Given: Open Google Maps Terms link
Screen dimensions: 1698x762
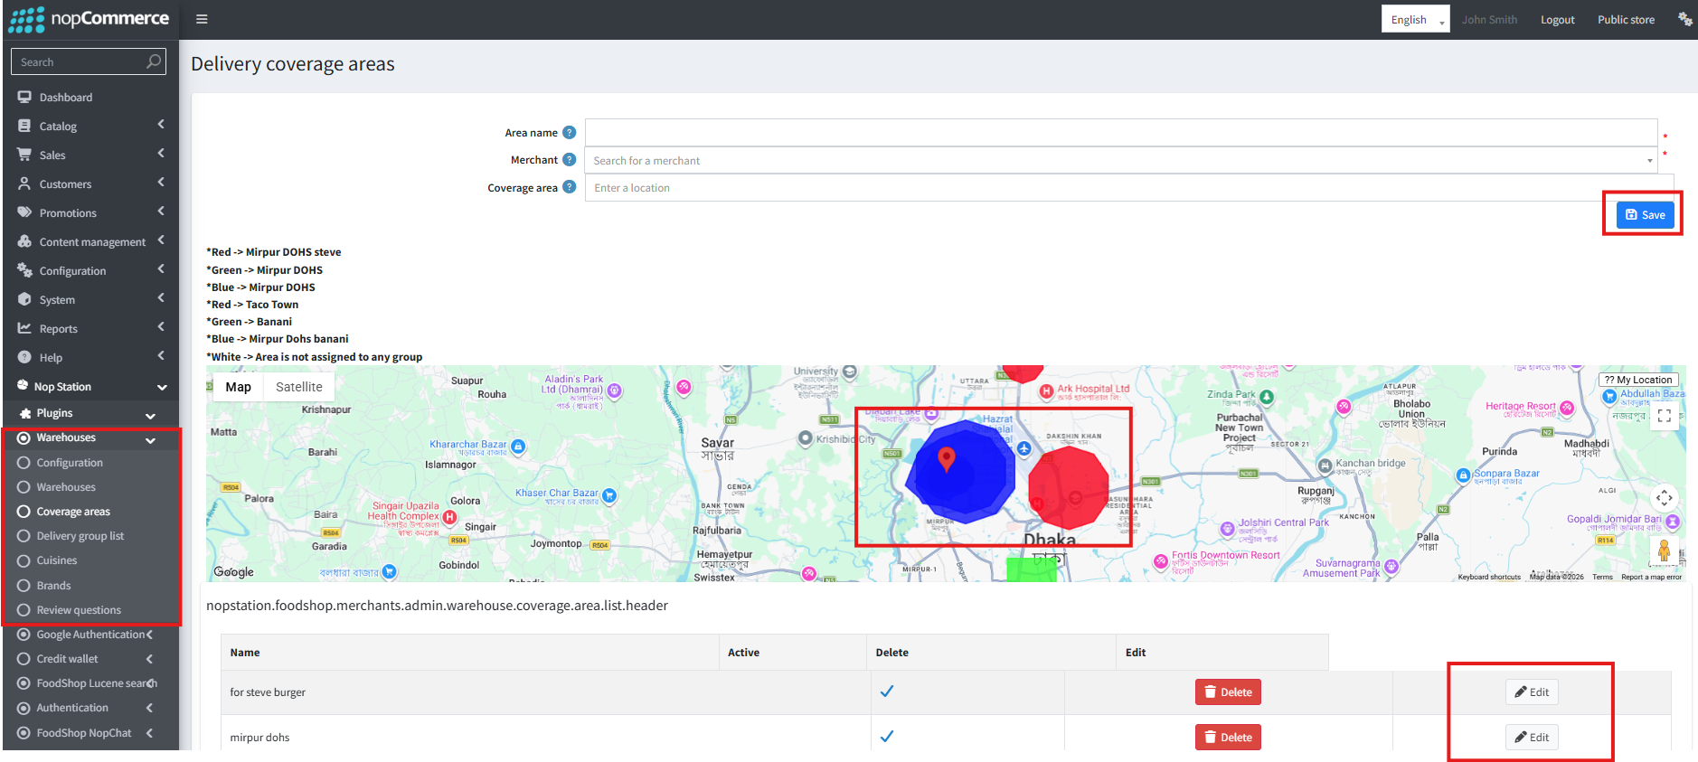Looking at the screenshot, I should pos(1602,577).
